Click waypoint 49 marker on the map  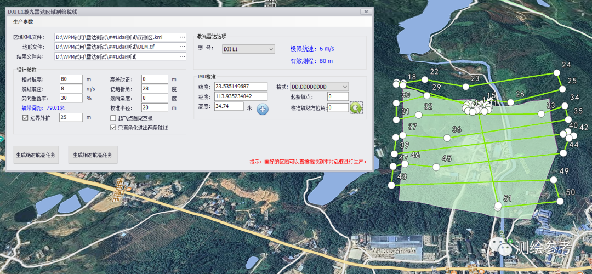click(554, 180)
